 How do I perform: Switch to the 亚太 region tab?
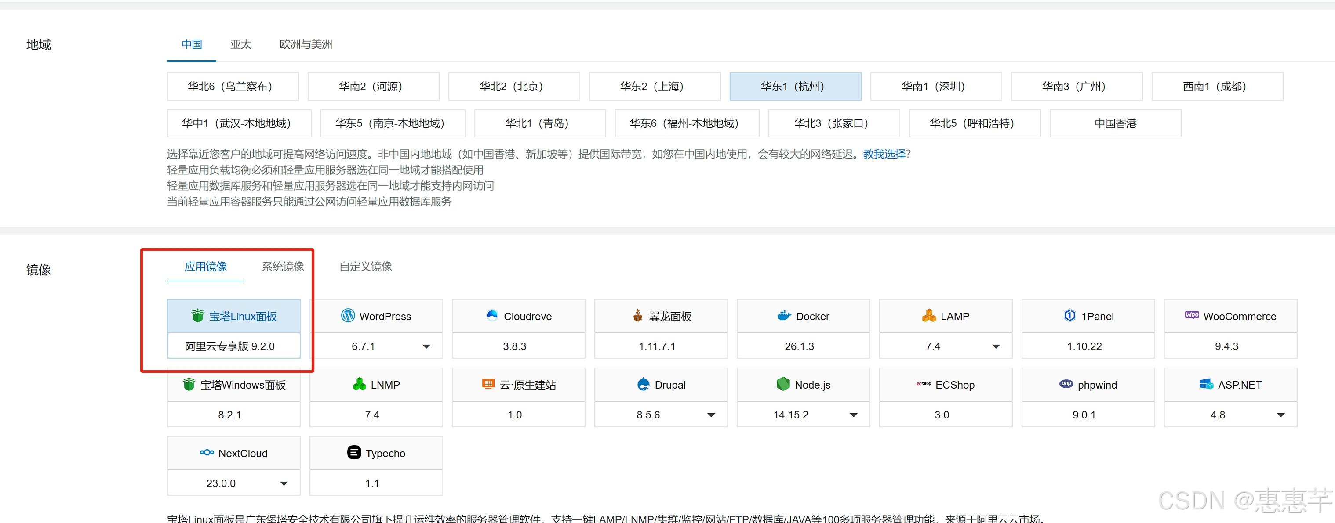pos(240,44)
